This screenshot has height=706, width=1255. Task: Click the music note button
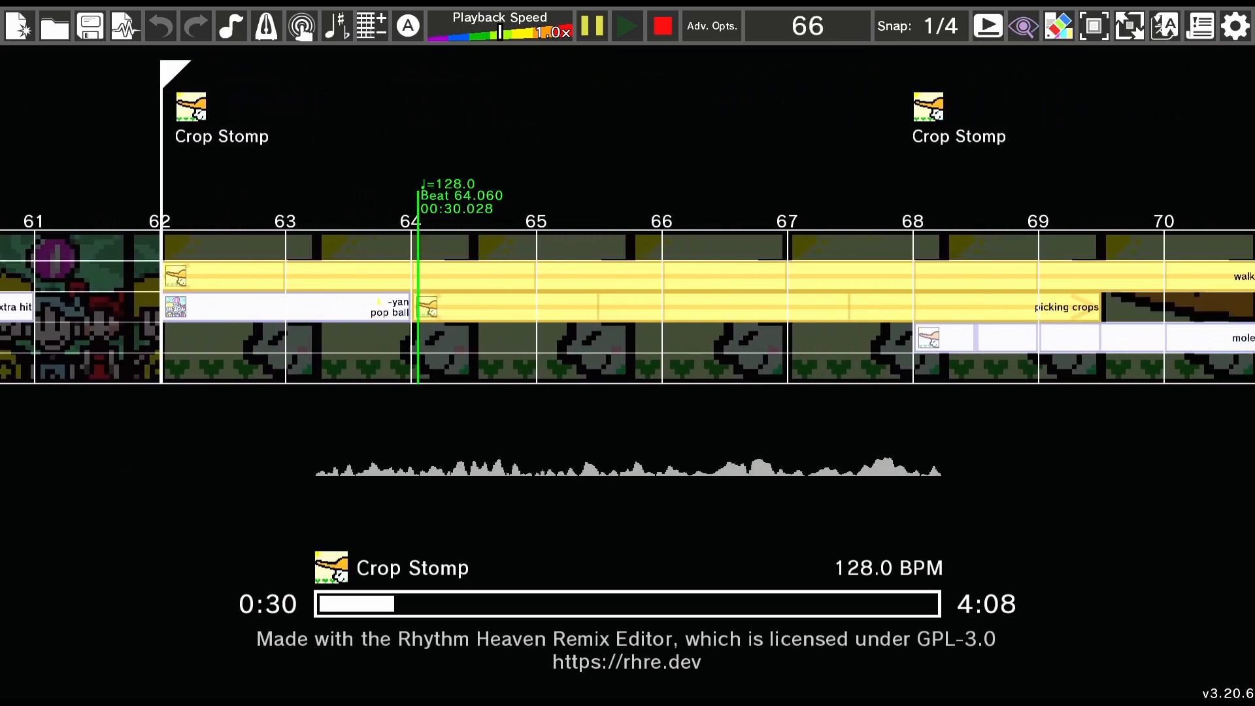[x=231, y=27]
